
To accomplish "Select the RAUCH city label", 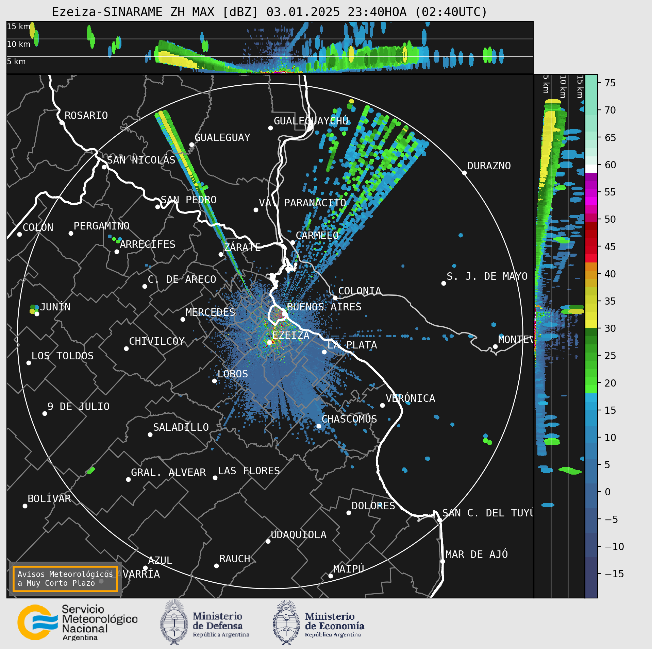I will 234,559.
